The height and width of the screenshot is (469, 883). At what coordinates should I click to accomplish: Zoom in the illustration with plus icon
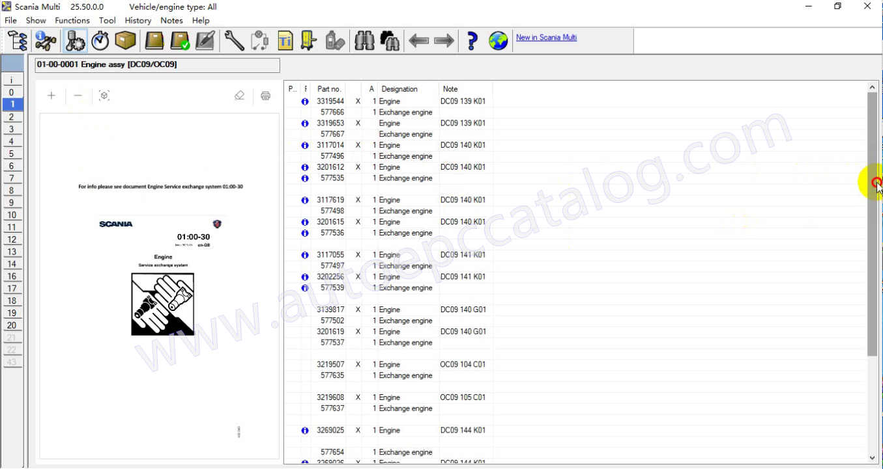click(51, 96)
